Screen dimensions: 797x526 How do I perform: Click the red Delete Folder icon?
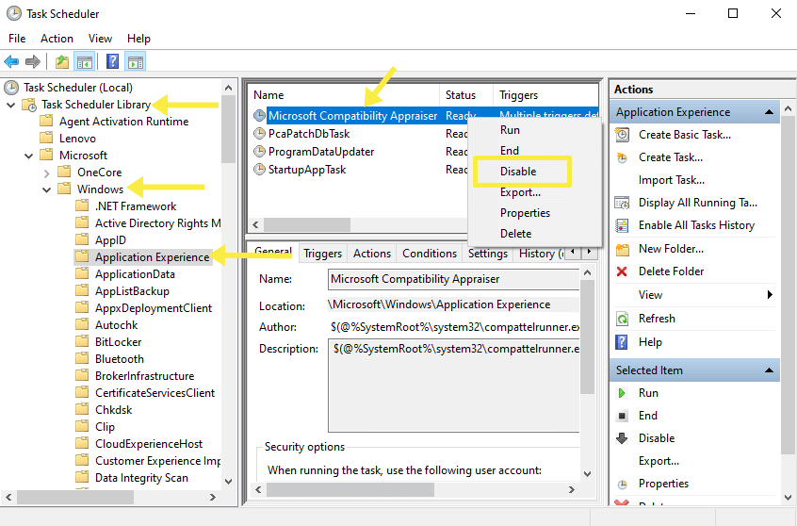622,271
